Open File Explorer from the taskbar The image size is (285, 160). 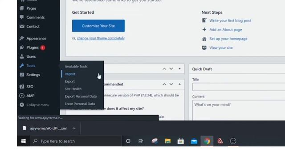pyautogui.click(x=167, y=141)
